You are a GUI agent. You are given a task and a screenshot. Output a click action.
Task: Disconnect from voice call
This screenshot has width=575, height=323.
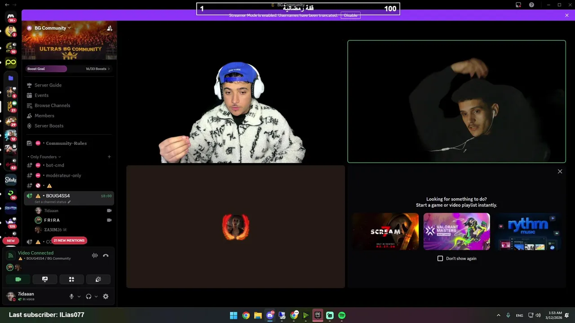click(106, 256)
